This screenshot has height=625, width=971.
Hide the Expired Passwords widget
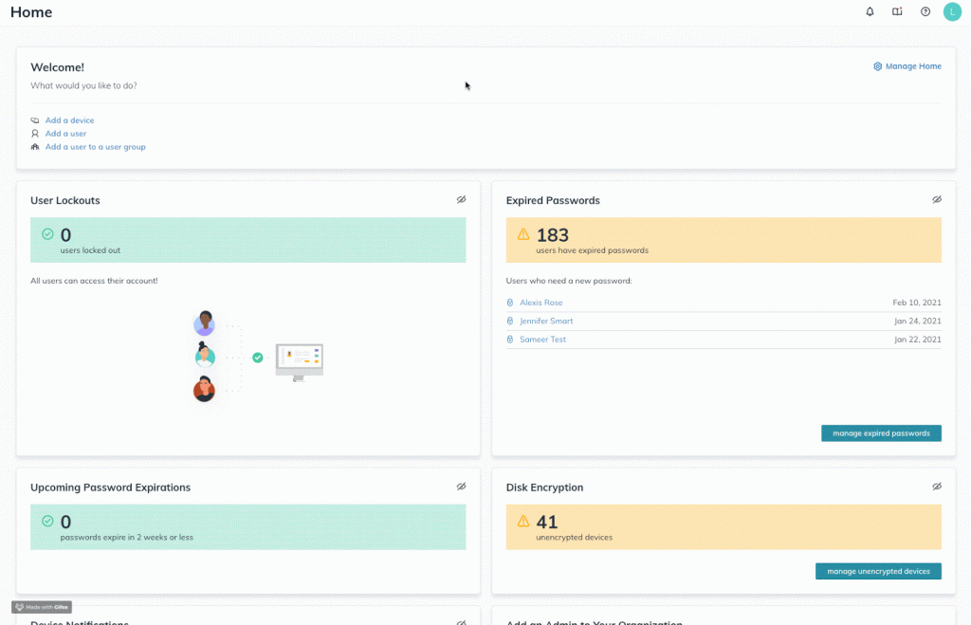click(x=936, y=200)
